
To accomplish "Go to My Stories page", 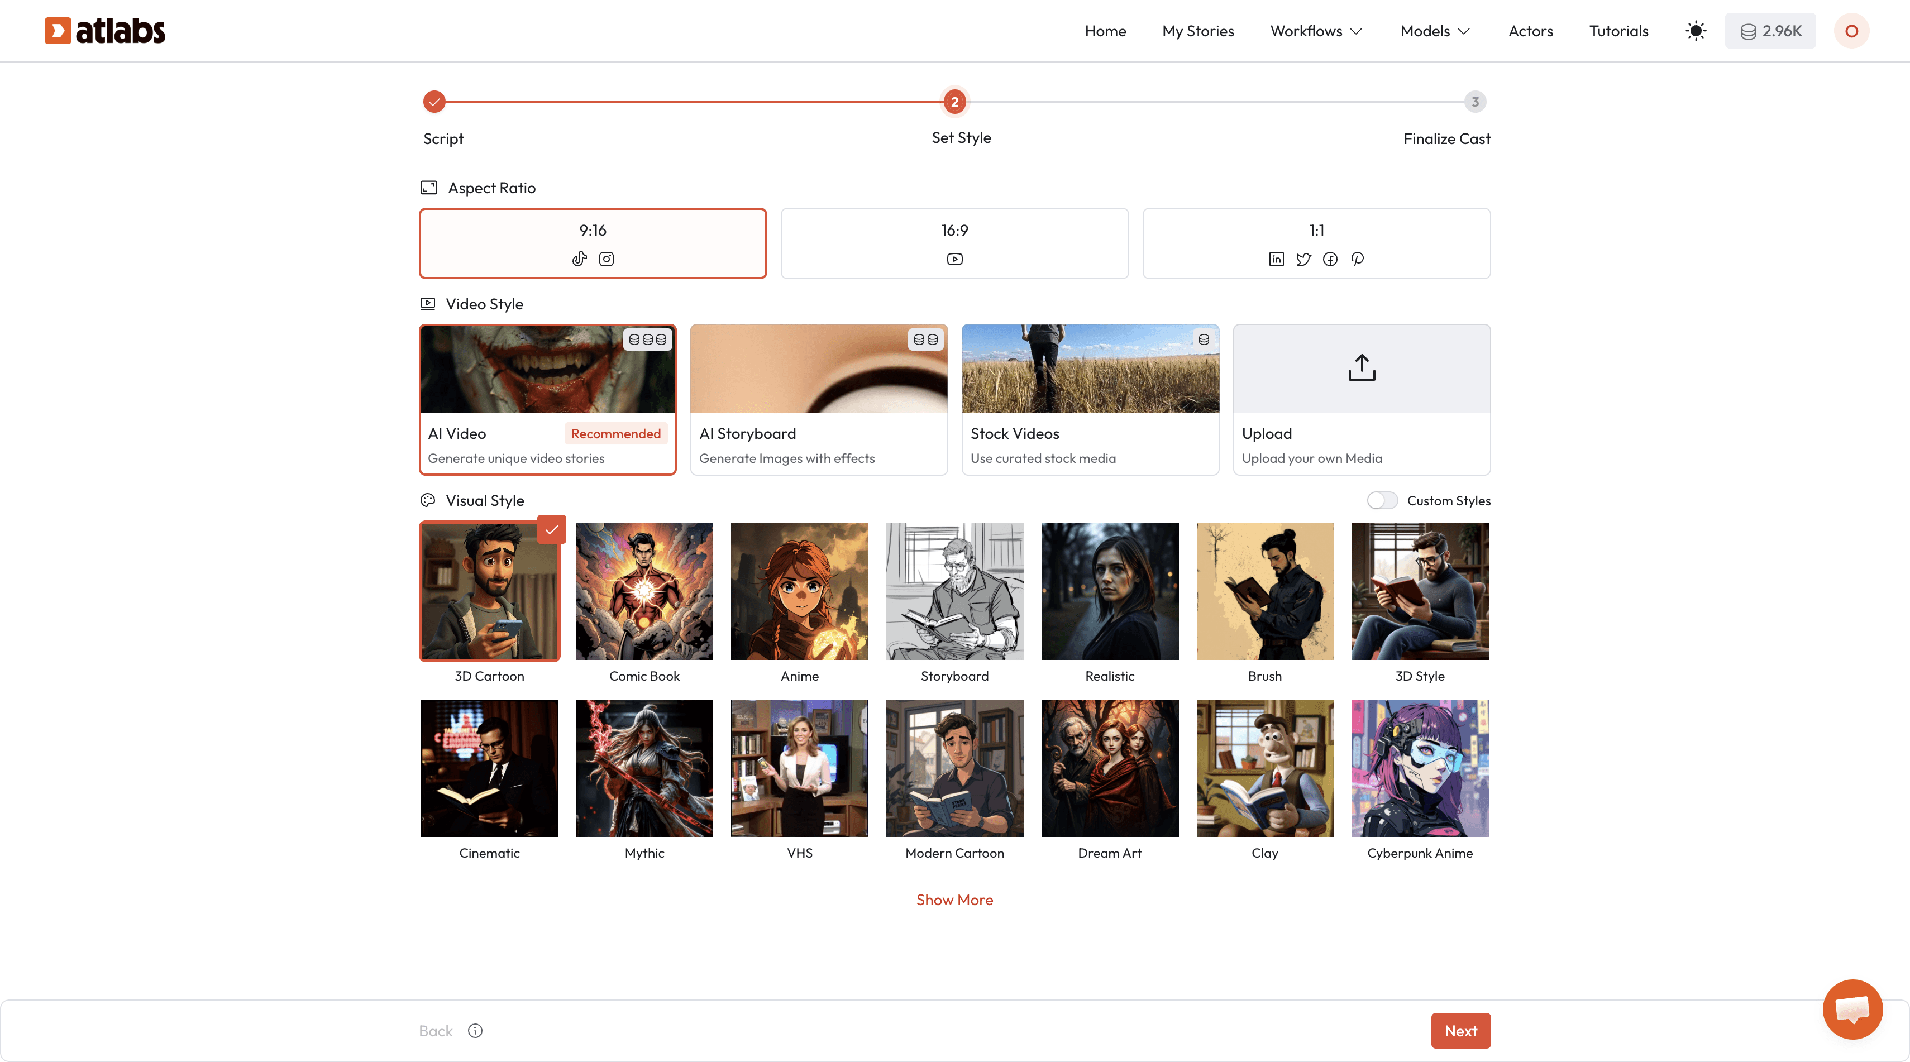I will pyautogui.click(x=1197, y=31).
